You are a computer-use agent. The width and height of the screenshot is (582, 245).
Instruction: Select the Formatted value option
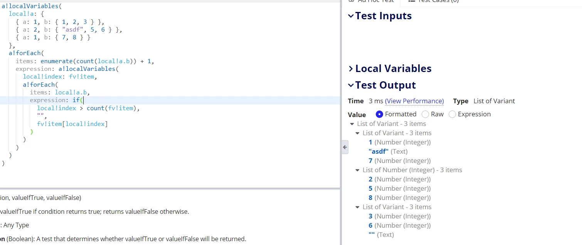(x=379, y=114)
